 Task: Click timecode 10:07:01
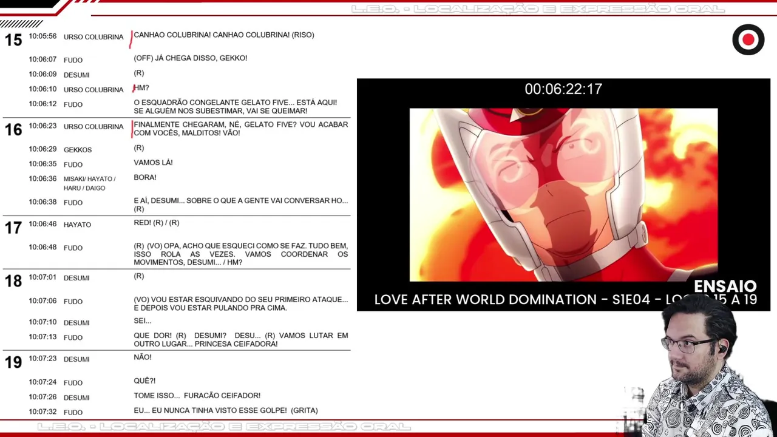(x=42, y=277)
